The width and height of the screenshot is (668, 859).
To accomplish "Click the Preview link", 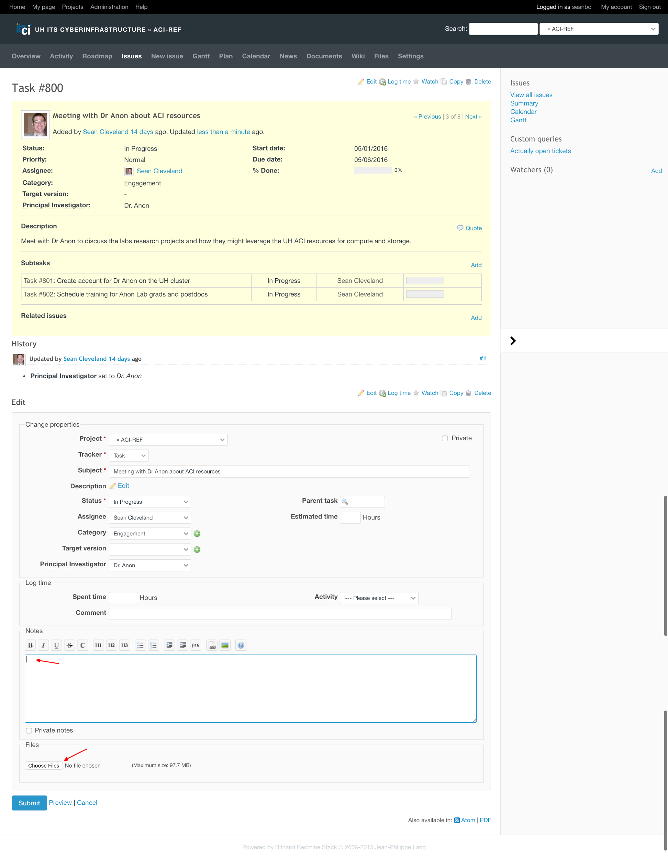I will point(60,803).
